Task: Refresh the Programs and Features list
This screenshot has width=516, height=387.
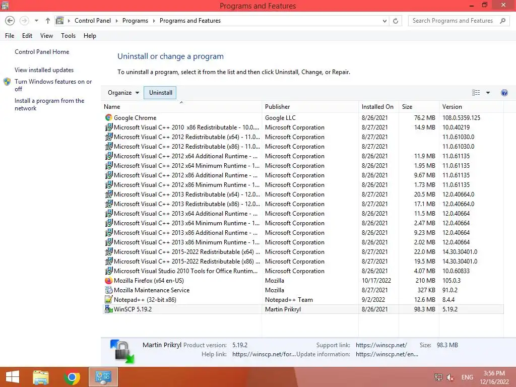Action: (x=396, y=21)
